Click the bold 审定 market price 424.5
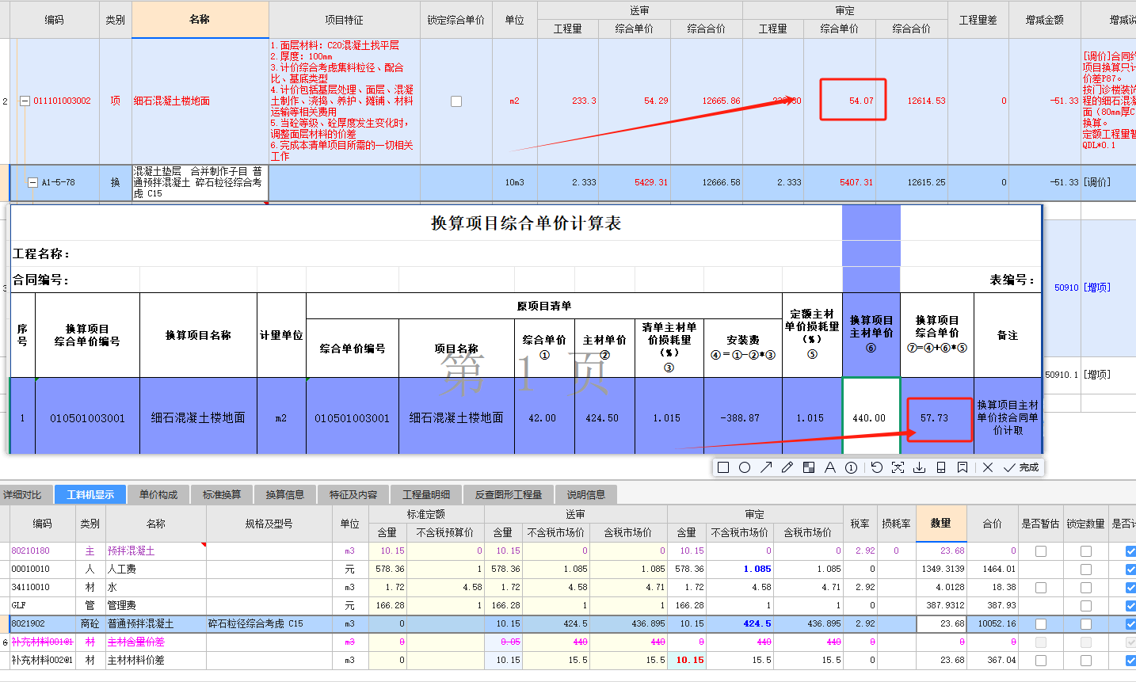Image resolution: width=1136 pixels, height=682 pixels. coord(757,624)
